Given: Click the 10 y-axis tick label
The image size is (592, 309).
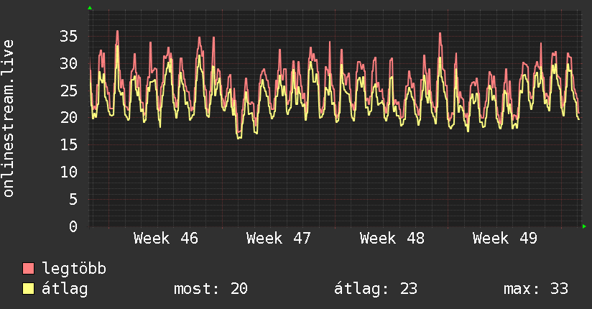Looking at the screenshot, I should pos(69,172).
